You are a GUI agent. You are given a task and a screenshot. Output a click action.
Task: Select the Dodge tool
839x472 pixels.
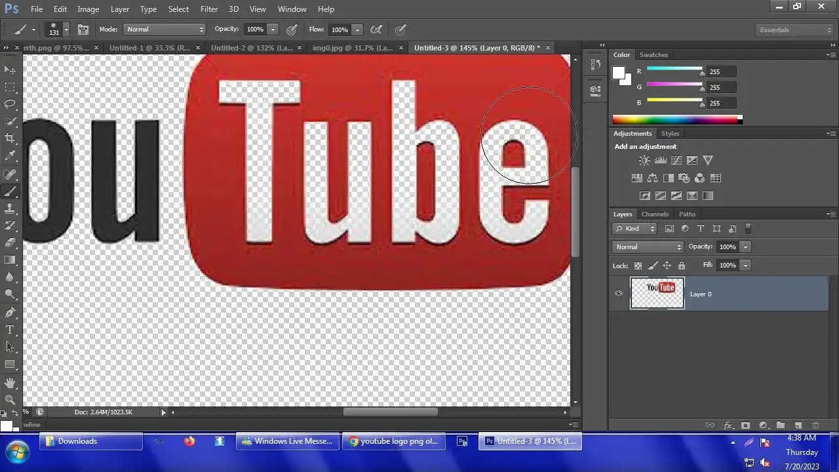click(10, 294)
